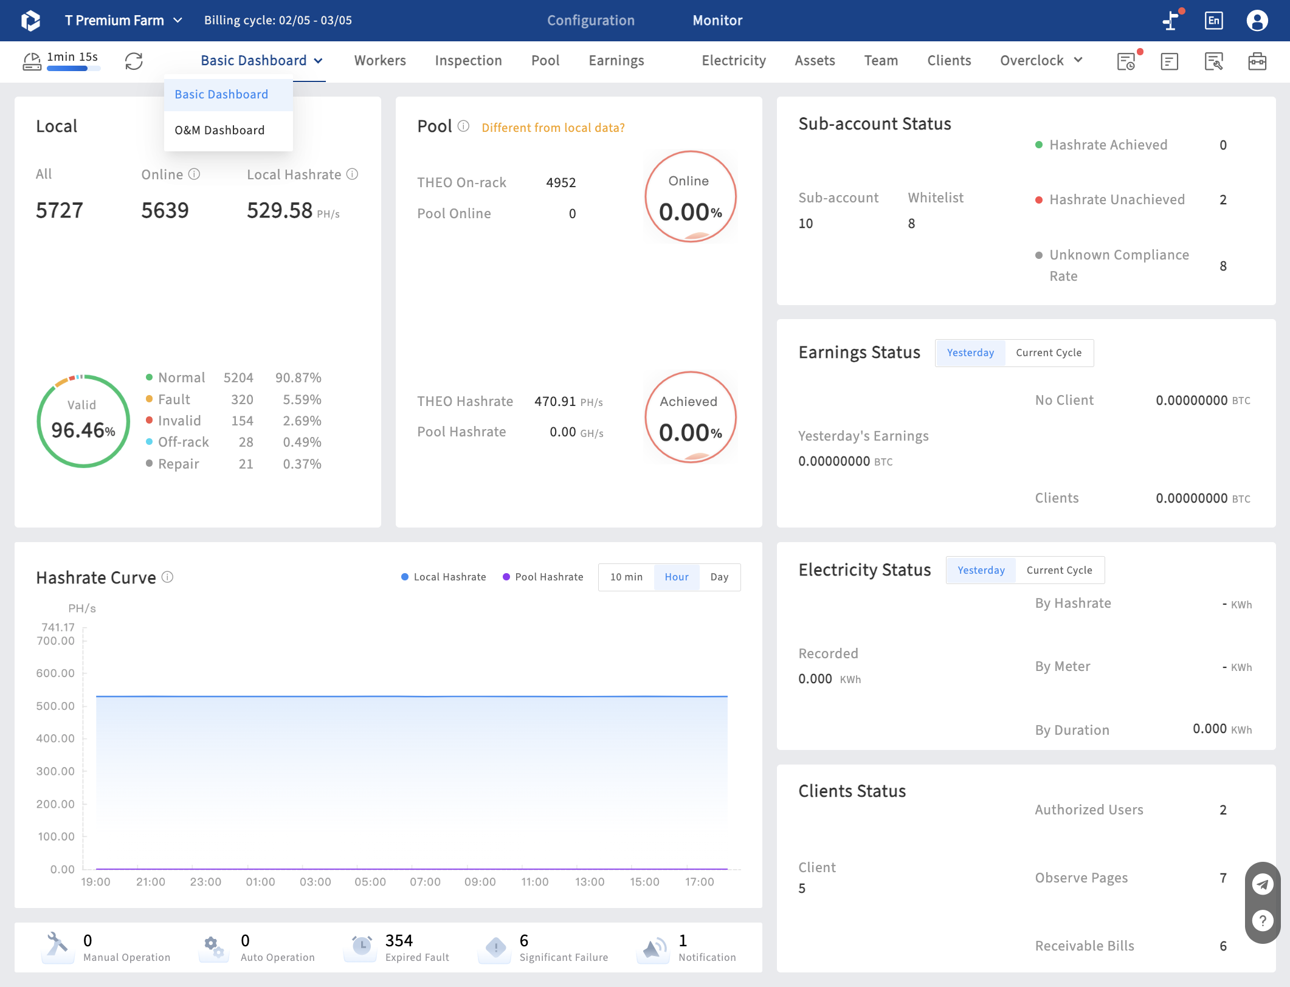Expand the Overclock dropdown
Screen dimensions: 1290x987
click(1041, 61)
